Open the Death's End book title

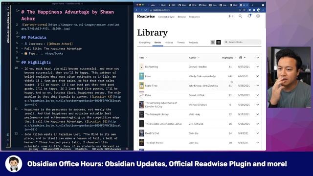152,133
